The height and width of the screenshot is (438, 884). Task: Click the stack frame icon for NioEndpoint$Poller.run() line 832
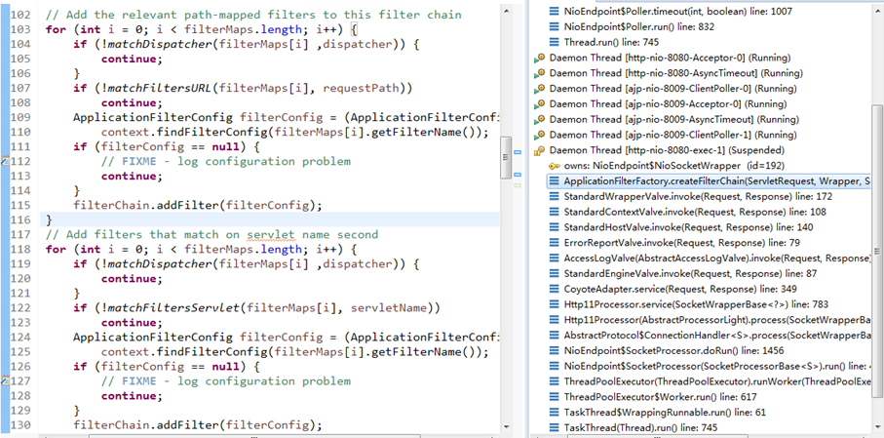pyautogui.click(x=555, y=26)
